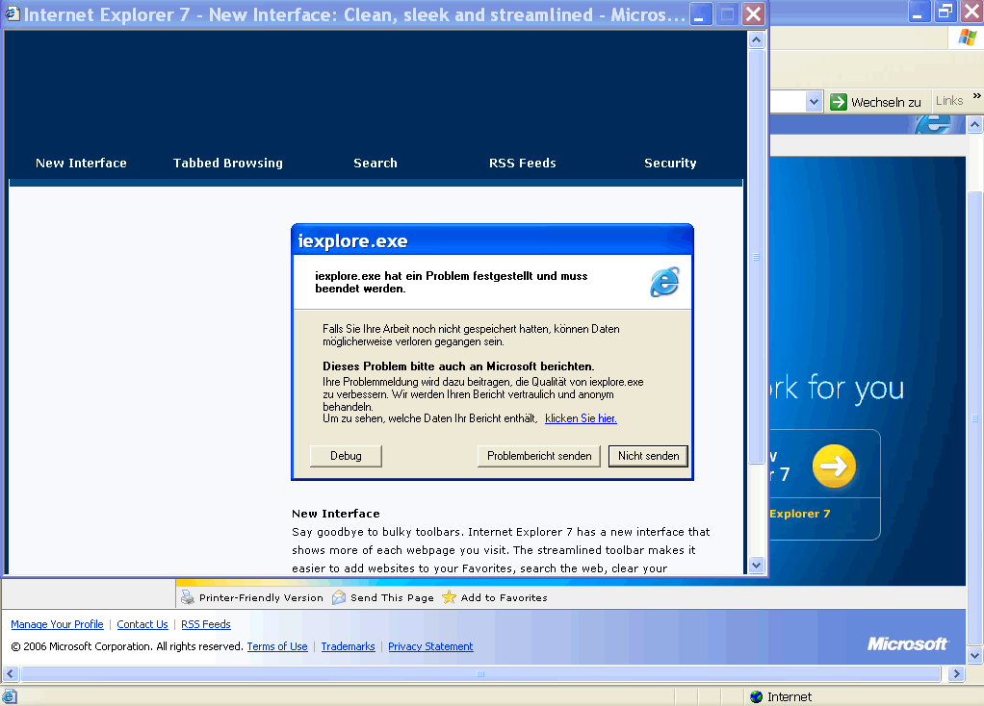Click the horizontal scrollbar right arrow
984x706 pixels.
(956, 674)
